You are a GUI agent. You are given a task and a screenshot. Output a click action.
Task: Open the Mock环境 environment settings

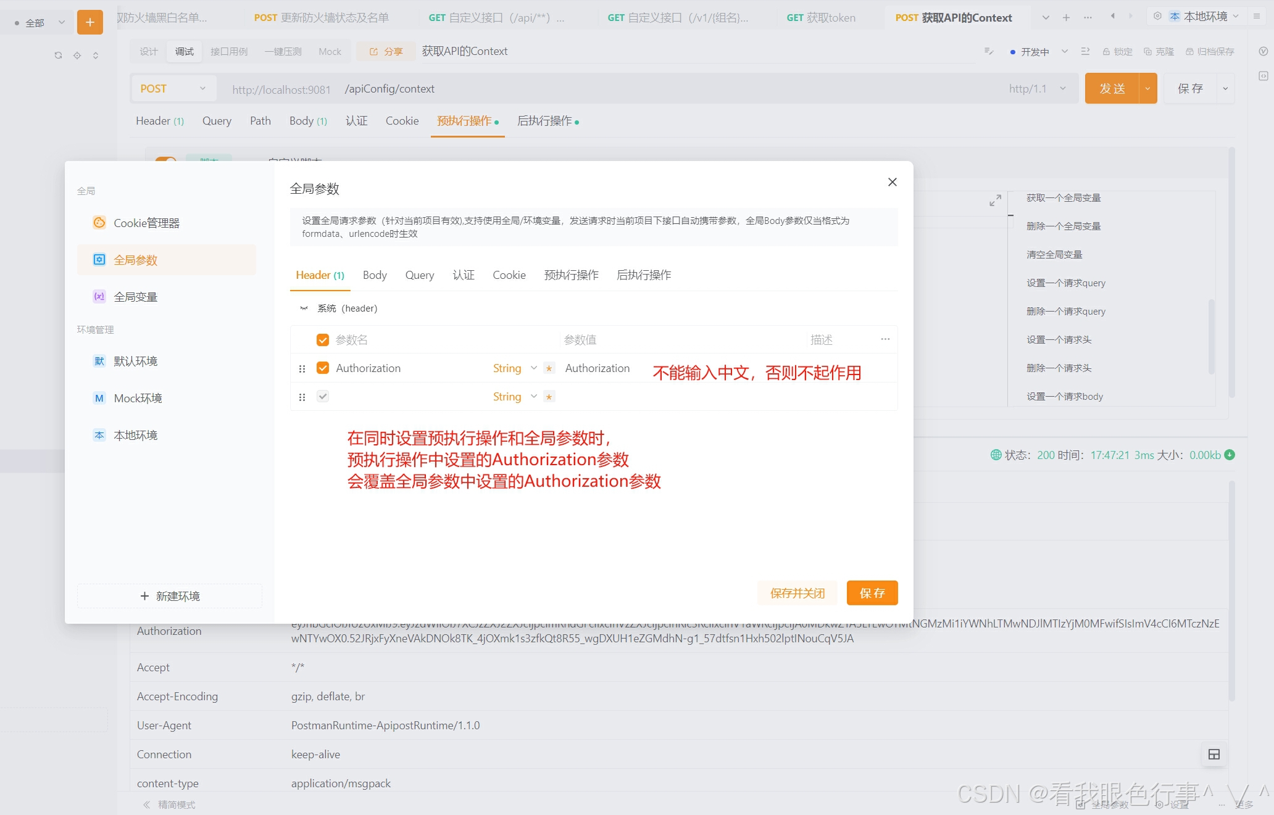pyautogui.click(x=137, y=398)
